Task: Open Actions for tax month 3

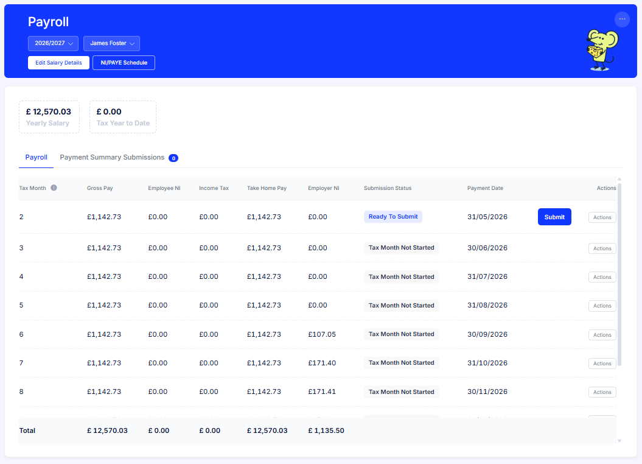Action: (x=602, y=248)
